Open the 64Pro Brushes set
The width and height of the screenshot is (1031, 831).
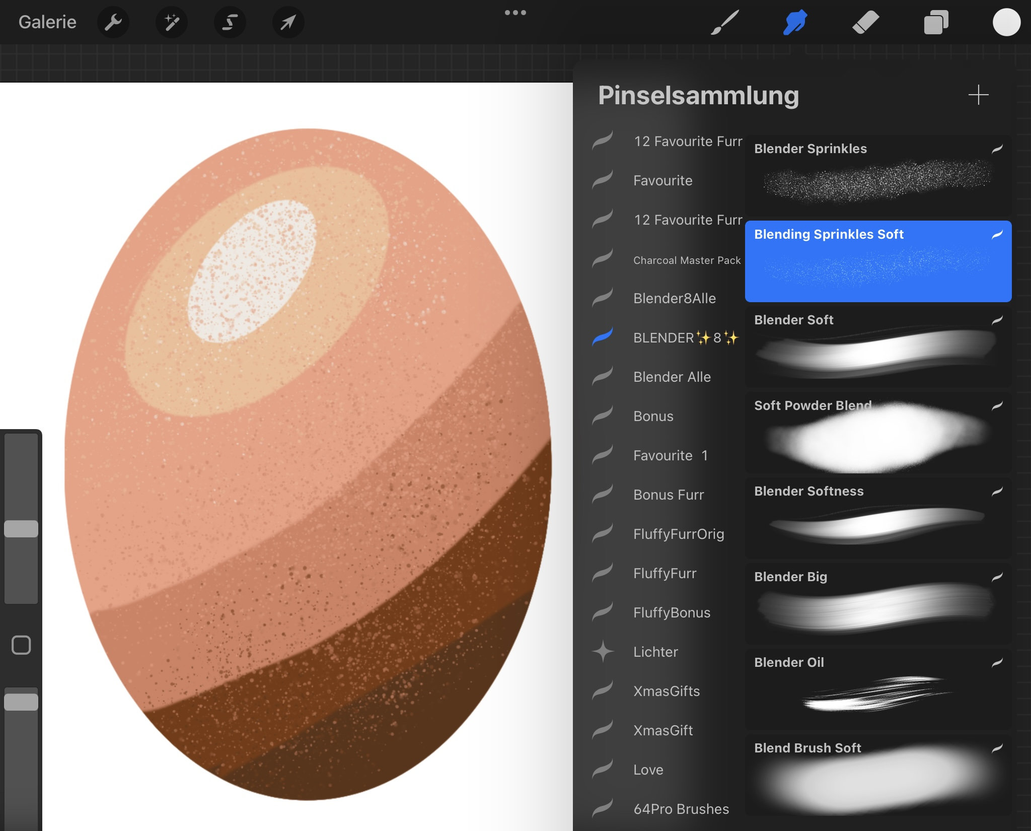(x=668, y=809)
